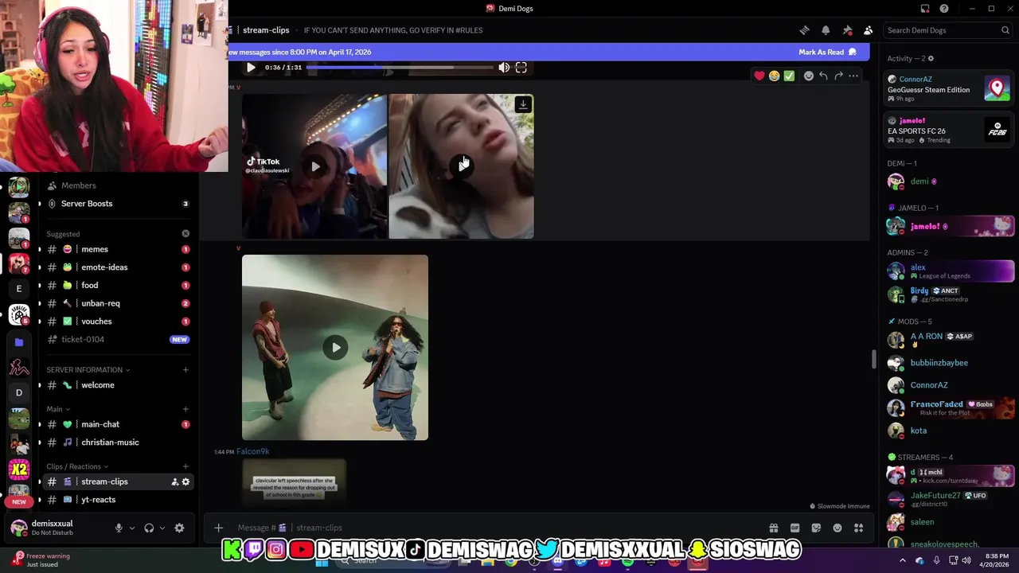Open the emote-ideas channel
The image size is (1019, 573).
pyautogui.click(x=116, y=267)
